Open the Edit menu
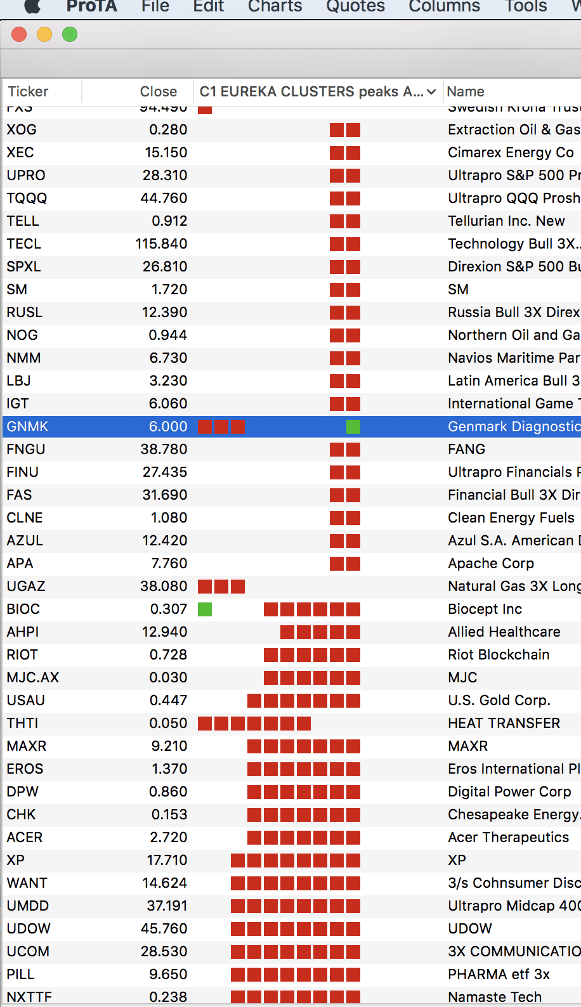The image size is (581, 1007). pos(209,6)
